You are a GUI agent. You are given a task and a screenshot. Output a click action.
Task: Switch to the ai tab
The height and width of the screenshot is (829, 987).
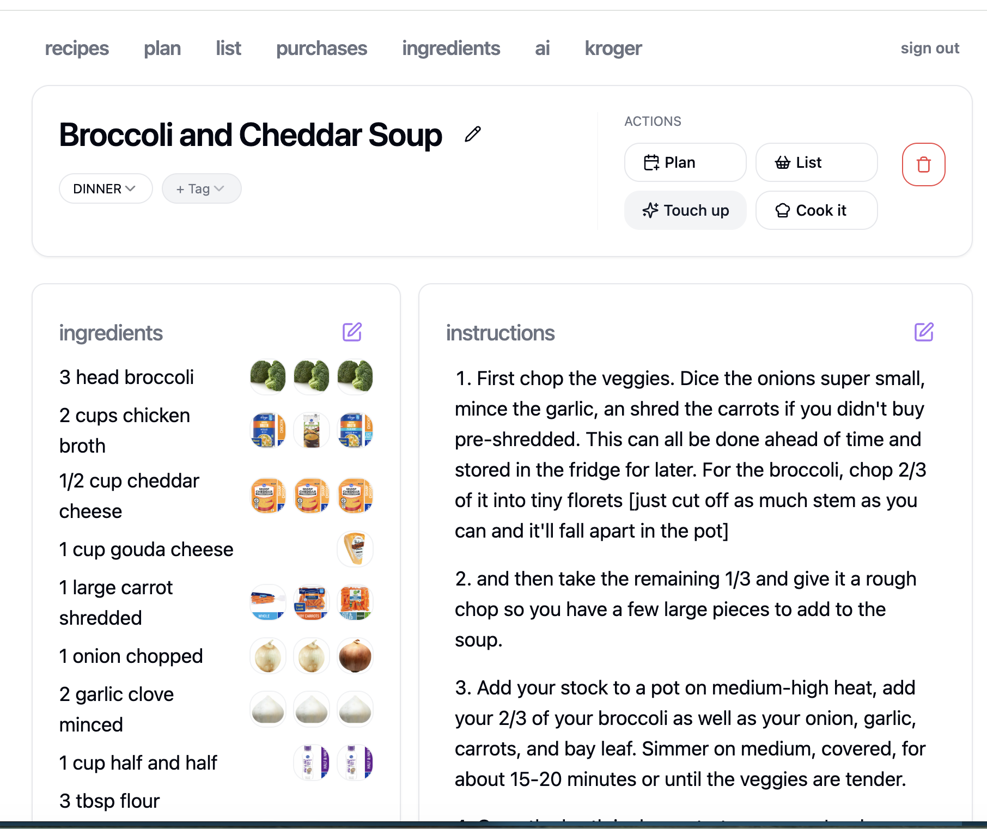(x=542, y=48)
